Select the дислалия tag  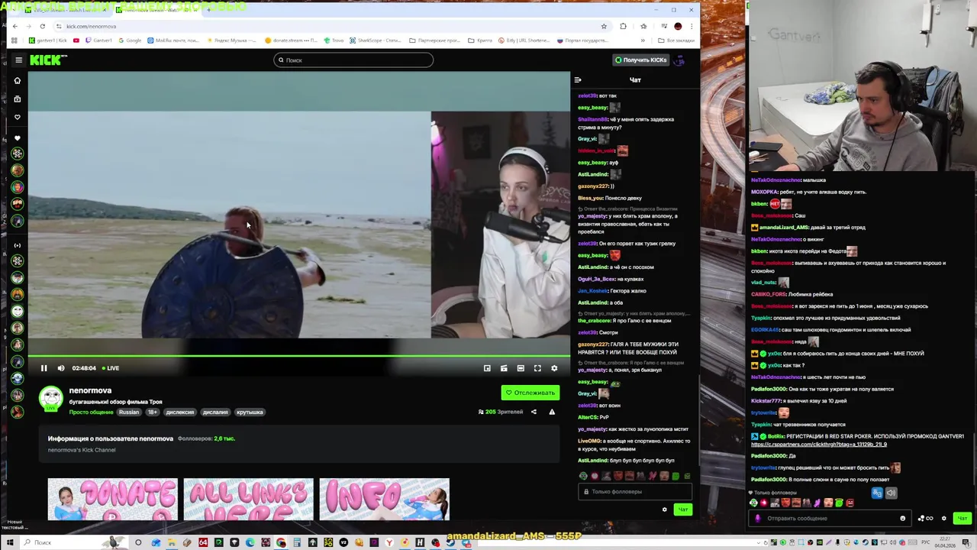click(x=215, y=412)
